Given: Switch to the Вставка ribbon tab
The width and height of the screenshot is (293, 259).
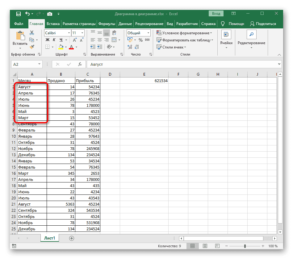Looking at the screenshot, I should point(53,24).
